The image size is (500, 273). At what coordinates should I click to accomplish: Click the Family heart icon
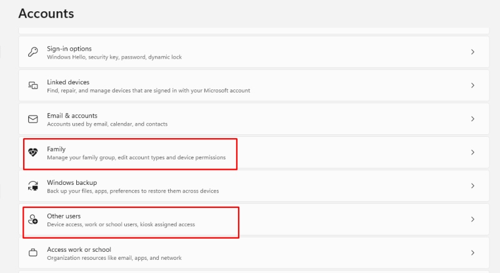click(33, 152)
